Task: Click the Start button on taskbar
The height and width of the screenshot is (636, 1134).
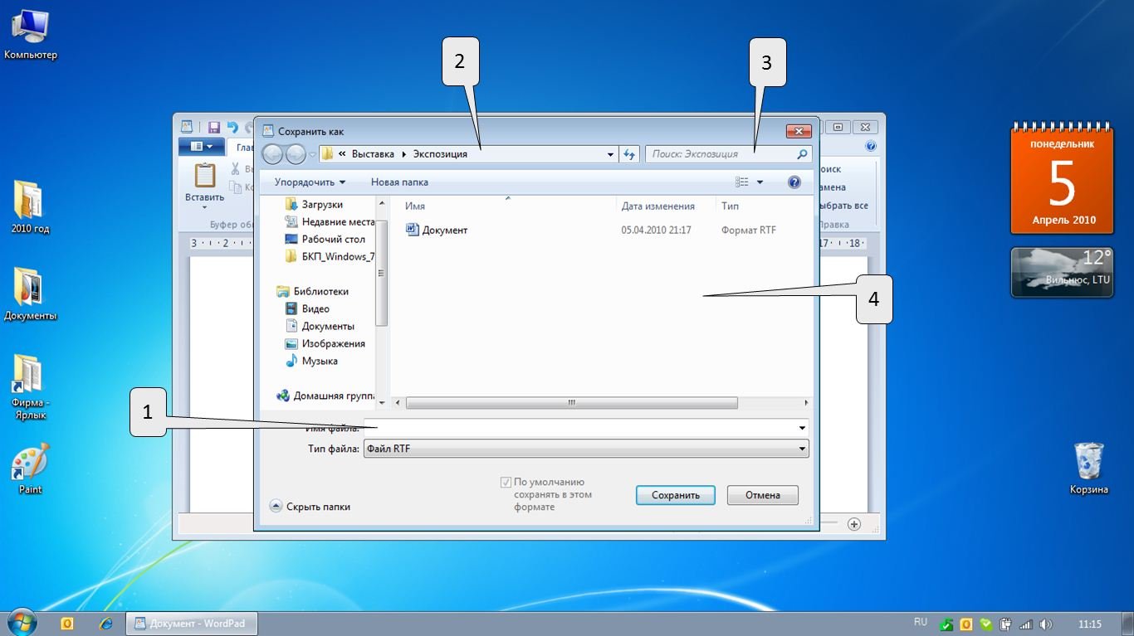Action: tap(22, 623)
